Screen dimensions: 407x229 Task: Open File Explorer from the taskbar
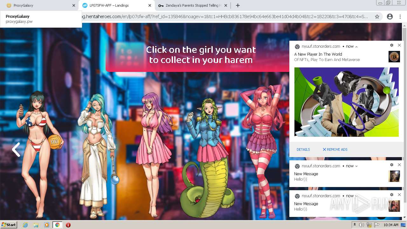coord(36,225)
